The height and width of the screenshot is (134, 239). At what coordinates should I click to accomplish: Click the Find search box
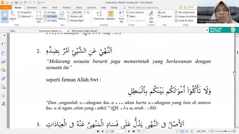(193, 7)
